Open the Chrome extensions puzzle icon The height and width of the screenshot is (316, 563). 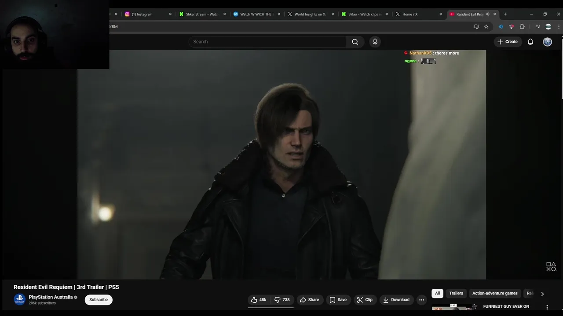point(522,27)
